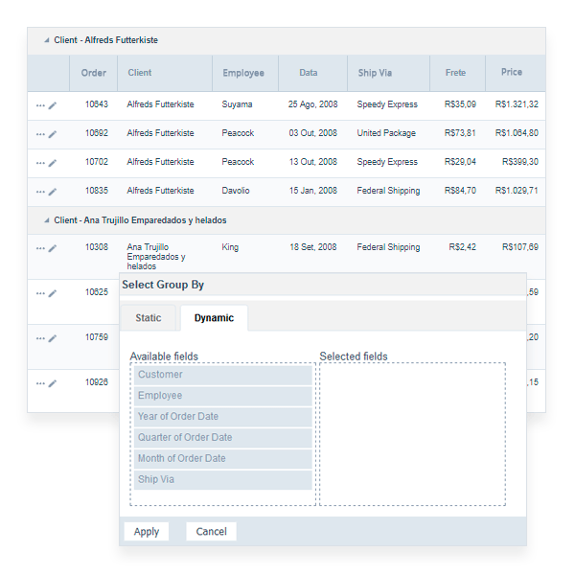Click the pencil edit icon for order 10692

(x=53, y=134)
